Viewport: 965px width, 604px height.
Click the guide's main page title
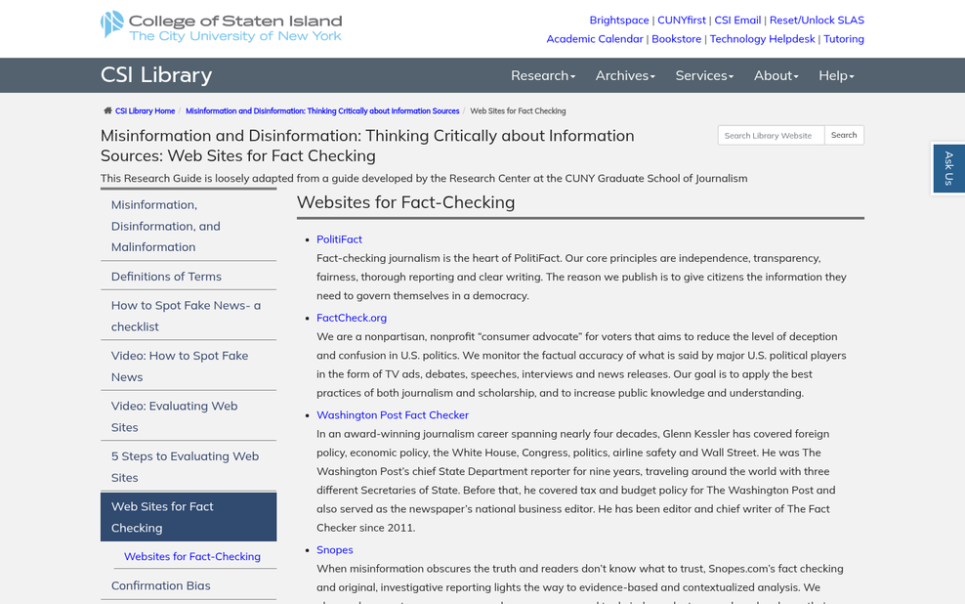(x=367, y=146)
